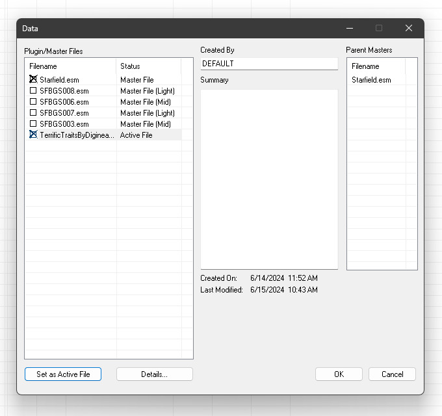Viewport: 442px width, 416px height.
Task: Click Set as Active File button
Action: click(63, 374)
